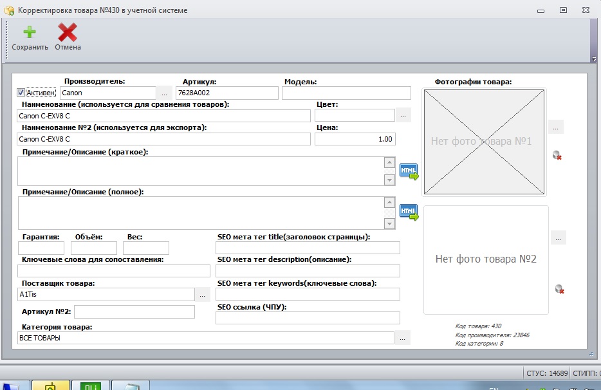This screenshot has height=390, width=601.
Task: Click the Гарантия input field
Action: click(x=41, y=248)
